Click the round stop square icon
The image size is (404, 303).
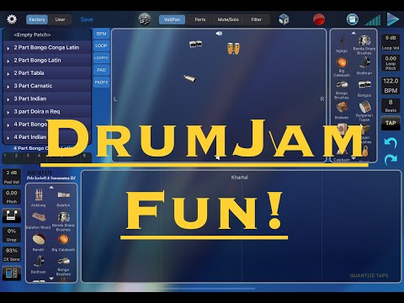353,19
